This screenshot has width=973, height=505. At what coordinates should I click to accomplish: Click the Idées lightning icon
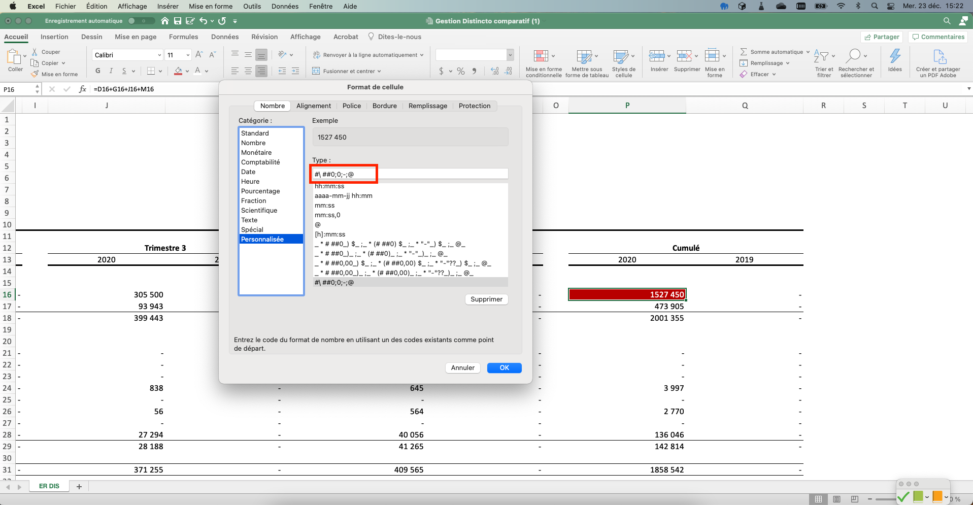click(x=894, y=58)
